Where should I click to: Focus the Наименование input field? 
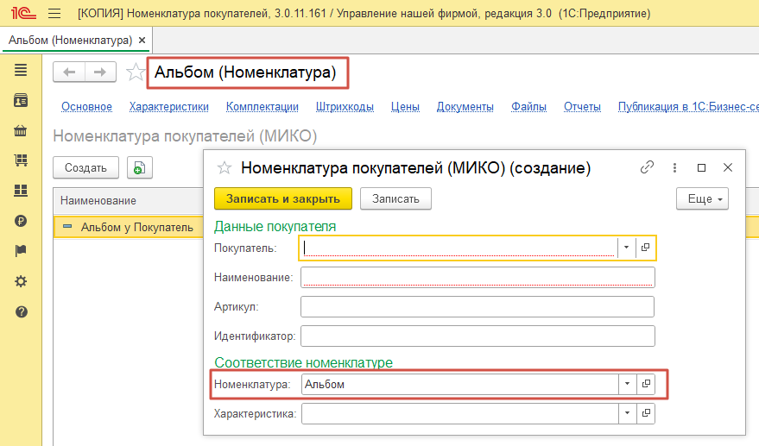coord(478,277)
